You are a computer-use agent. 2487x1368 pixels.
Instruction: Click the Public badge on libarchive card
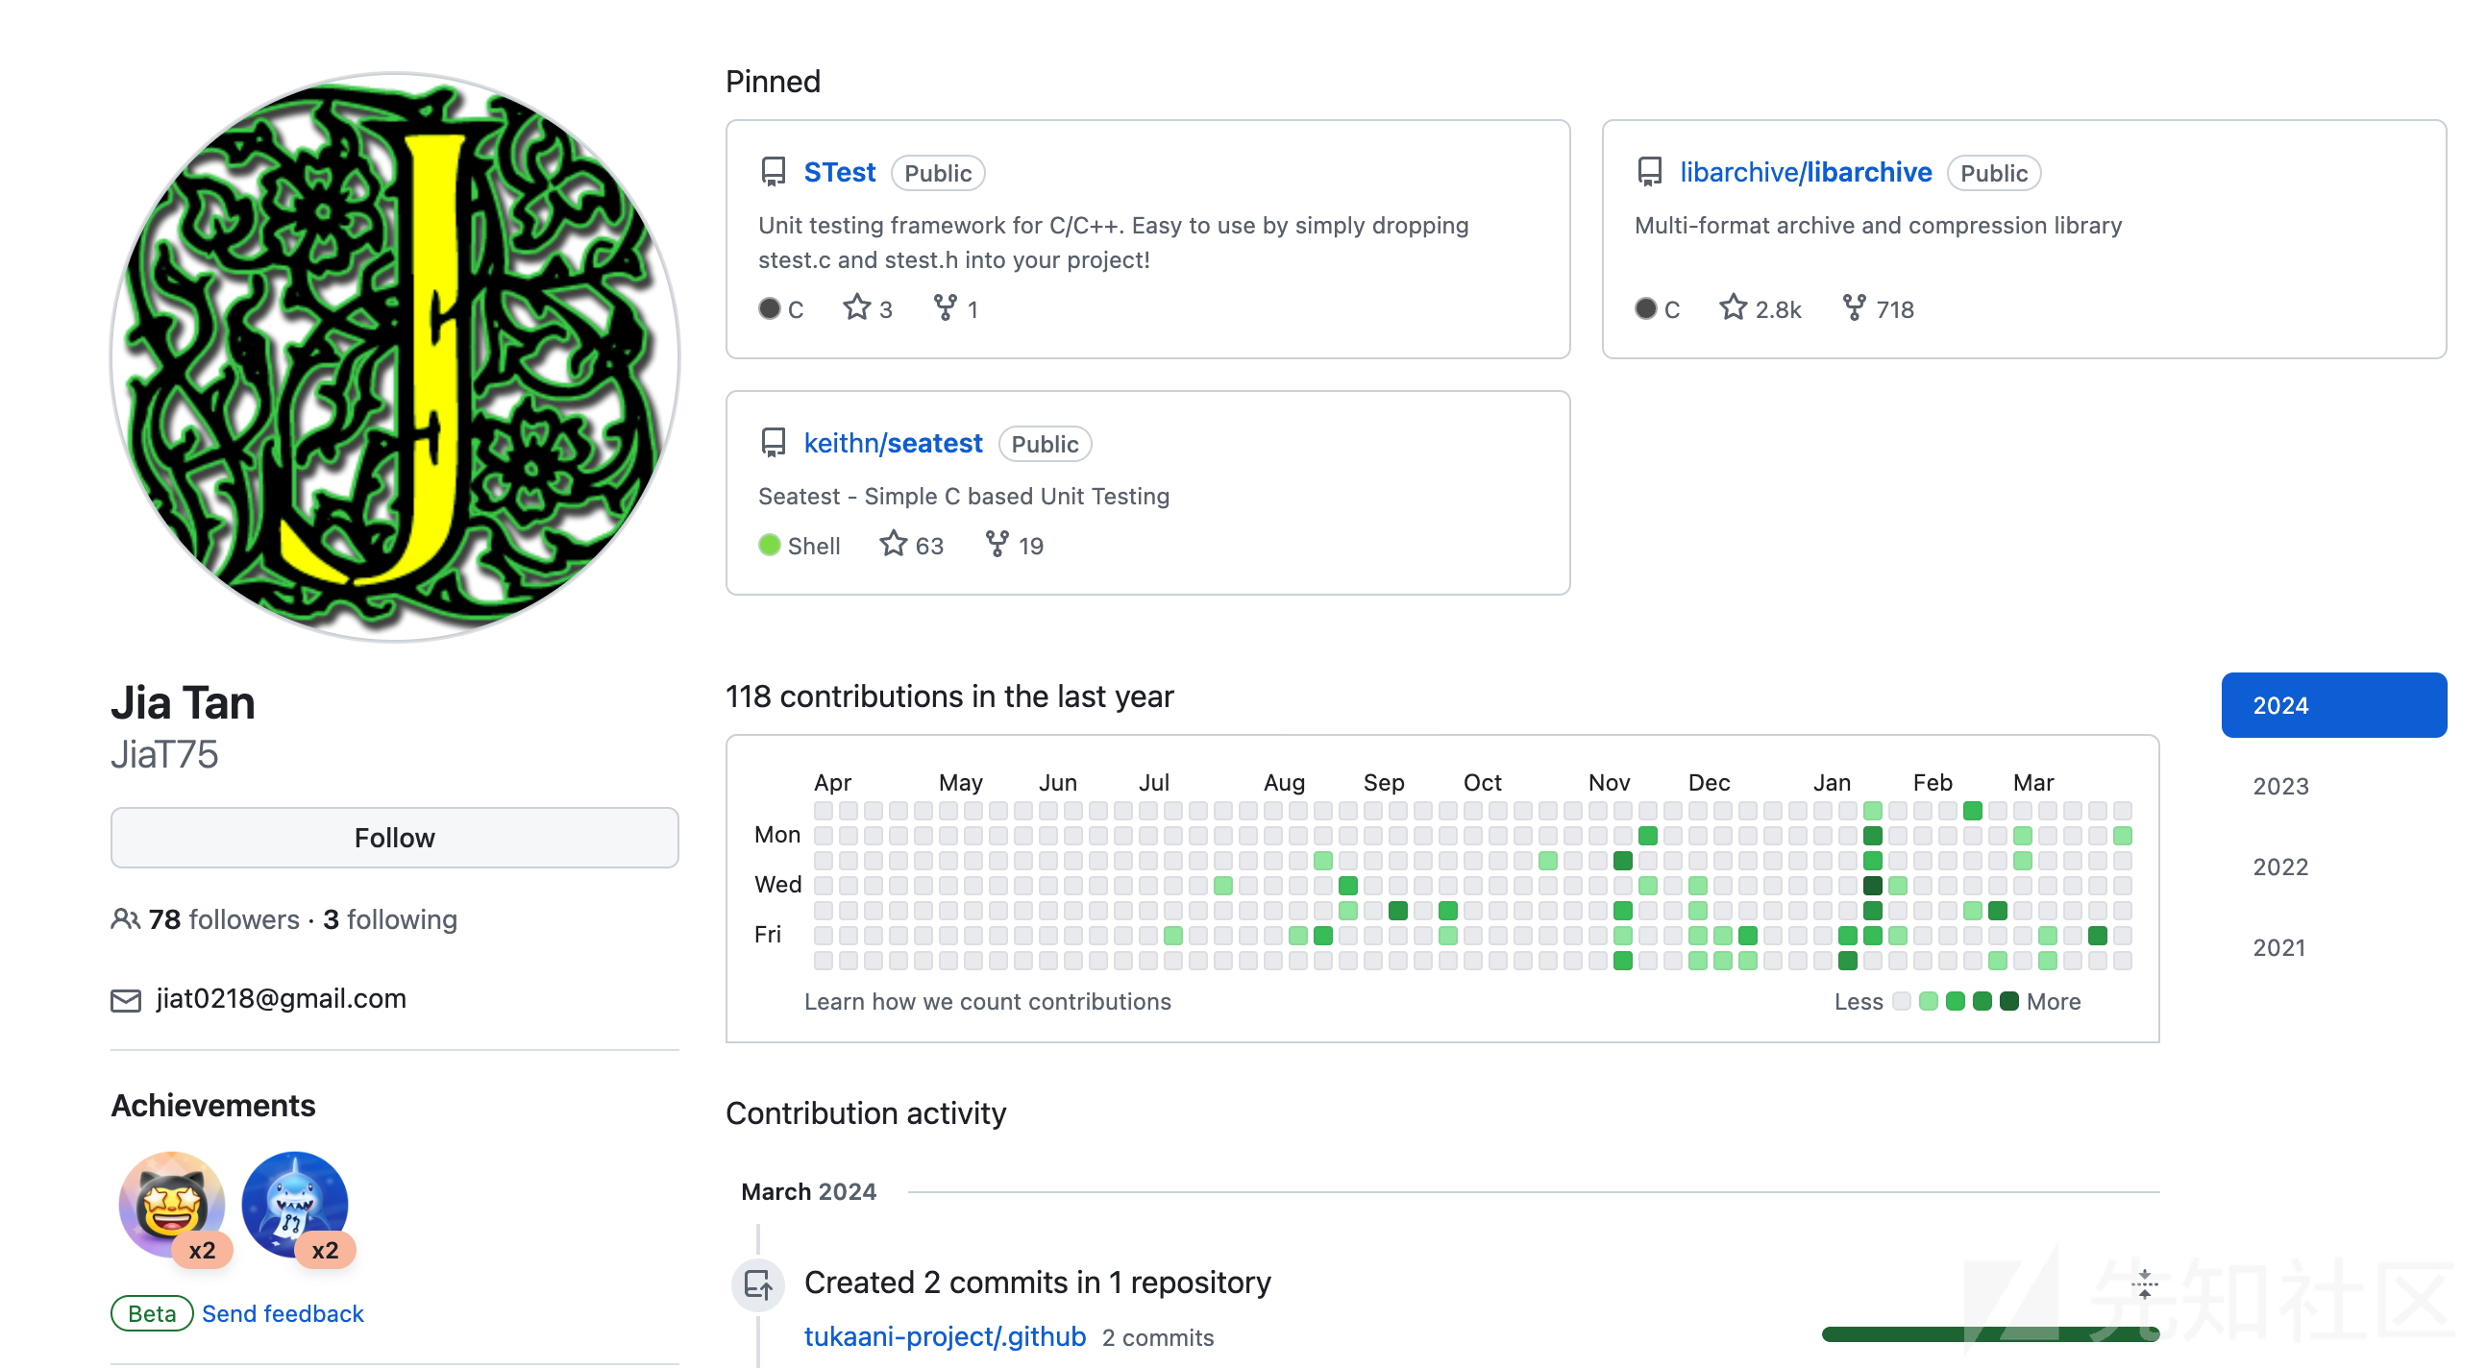click(1994, 173)
